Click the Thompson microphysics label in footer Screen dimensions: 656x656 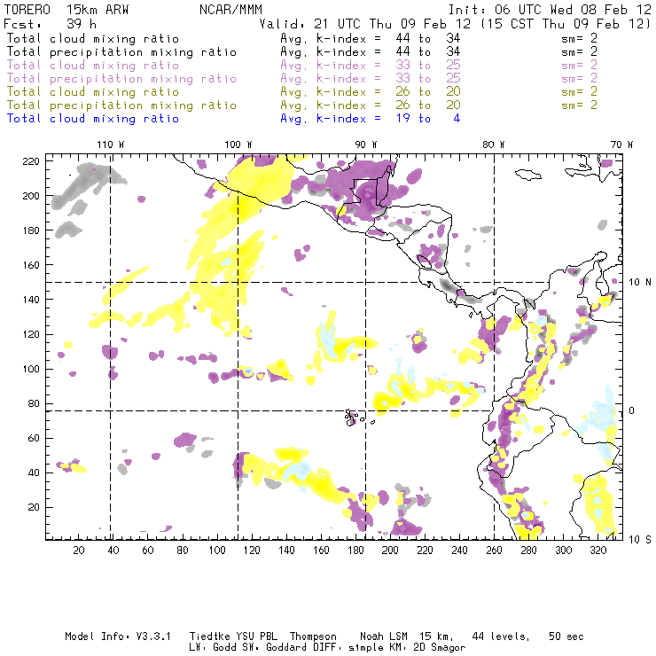pos(315,636)
